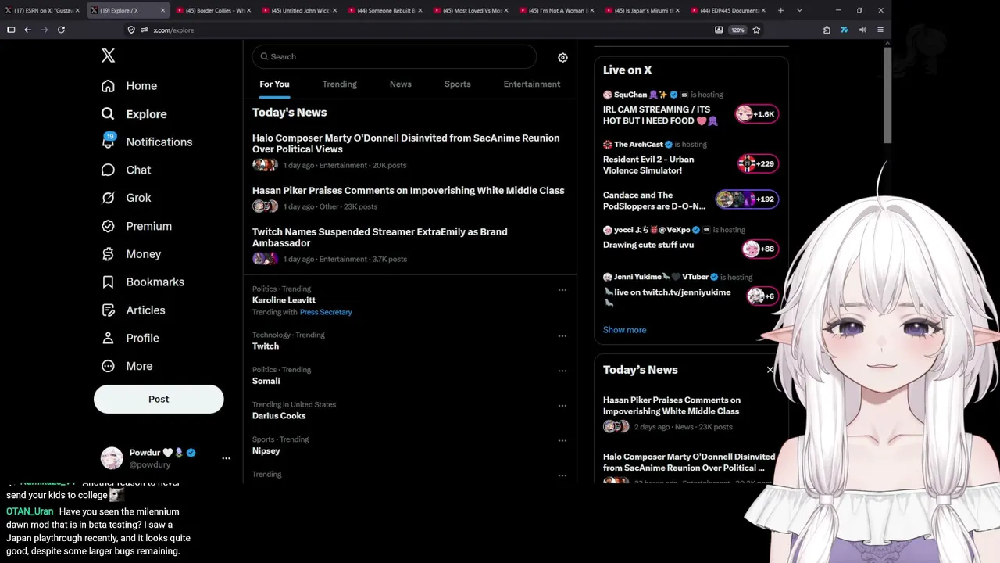Screen dimensions: 1000x563
Task: Reload the page
Action: [x=61, y=30]
